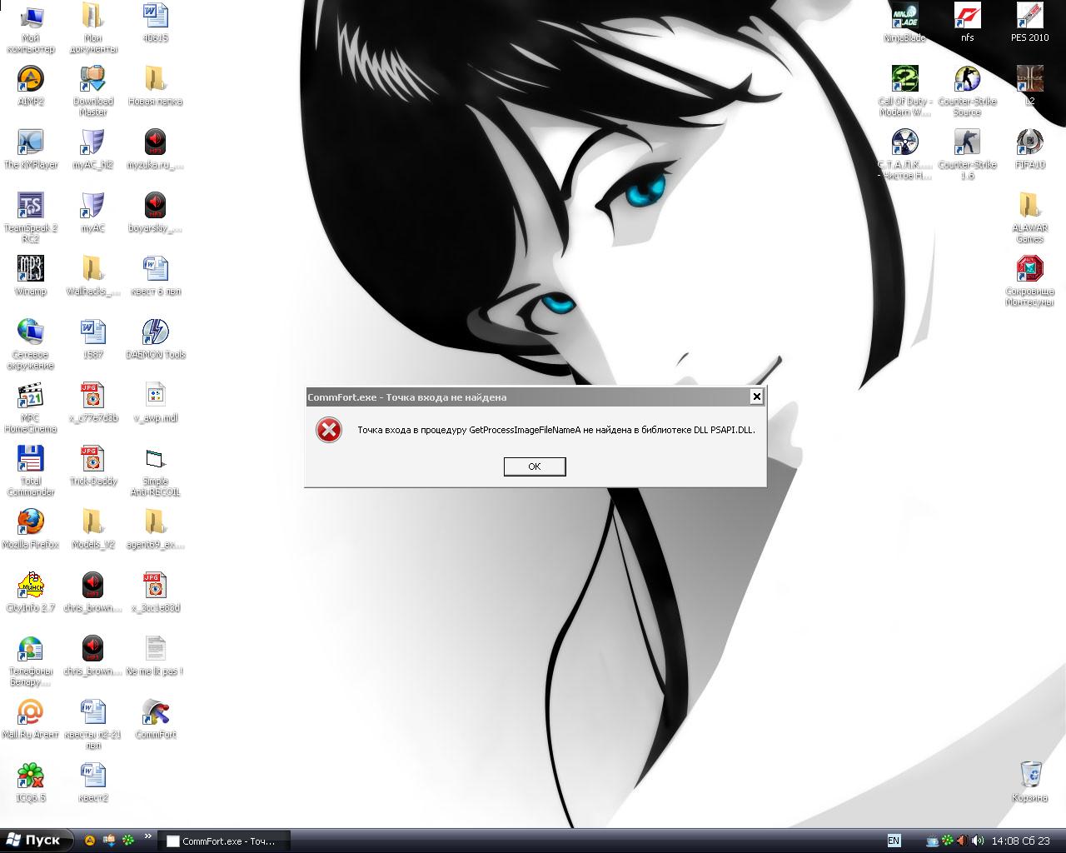Viewport: 1066px width, 853px height.
Task: Open the volume speaker tray icon
Action: [x=977, y=841]
